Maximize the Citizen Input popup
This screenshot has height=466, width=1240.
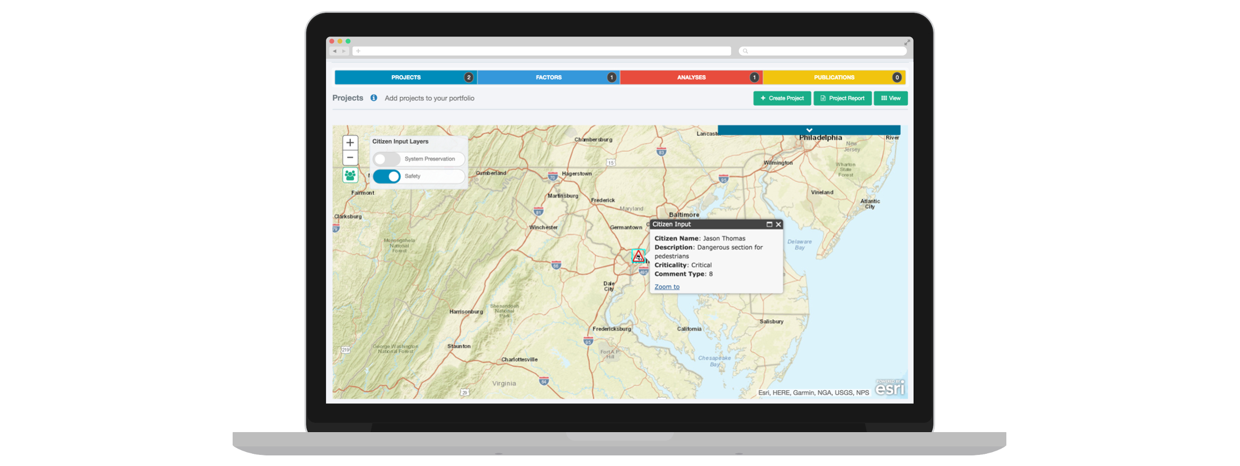point(769,225)
